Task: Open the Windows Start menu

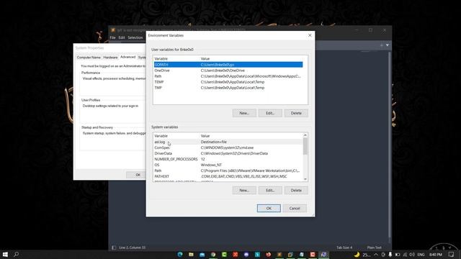Action: (x=5, y=254)
